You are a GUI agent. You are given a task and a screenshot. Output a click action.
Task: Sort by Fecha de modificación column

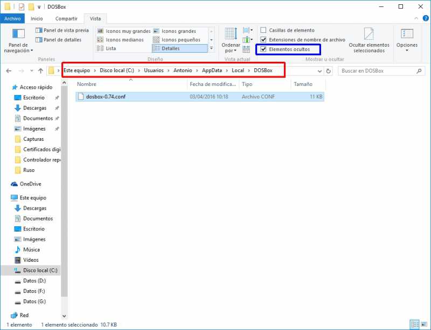point(213,84)
